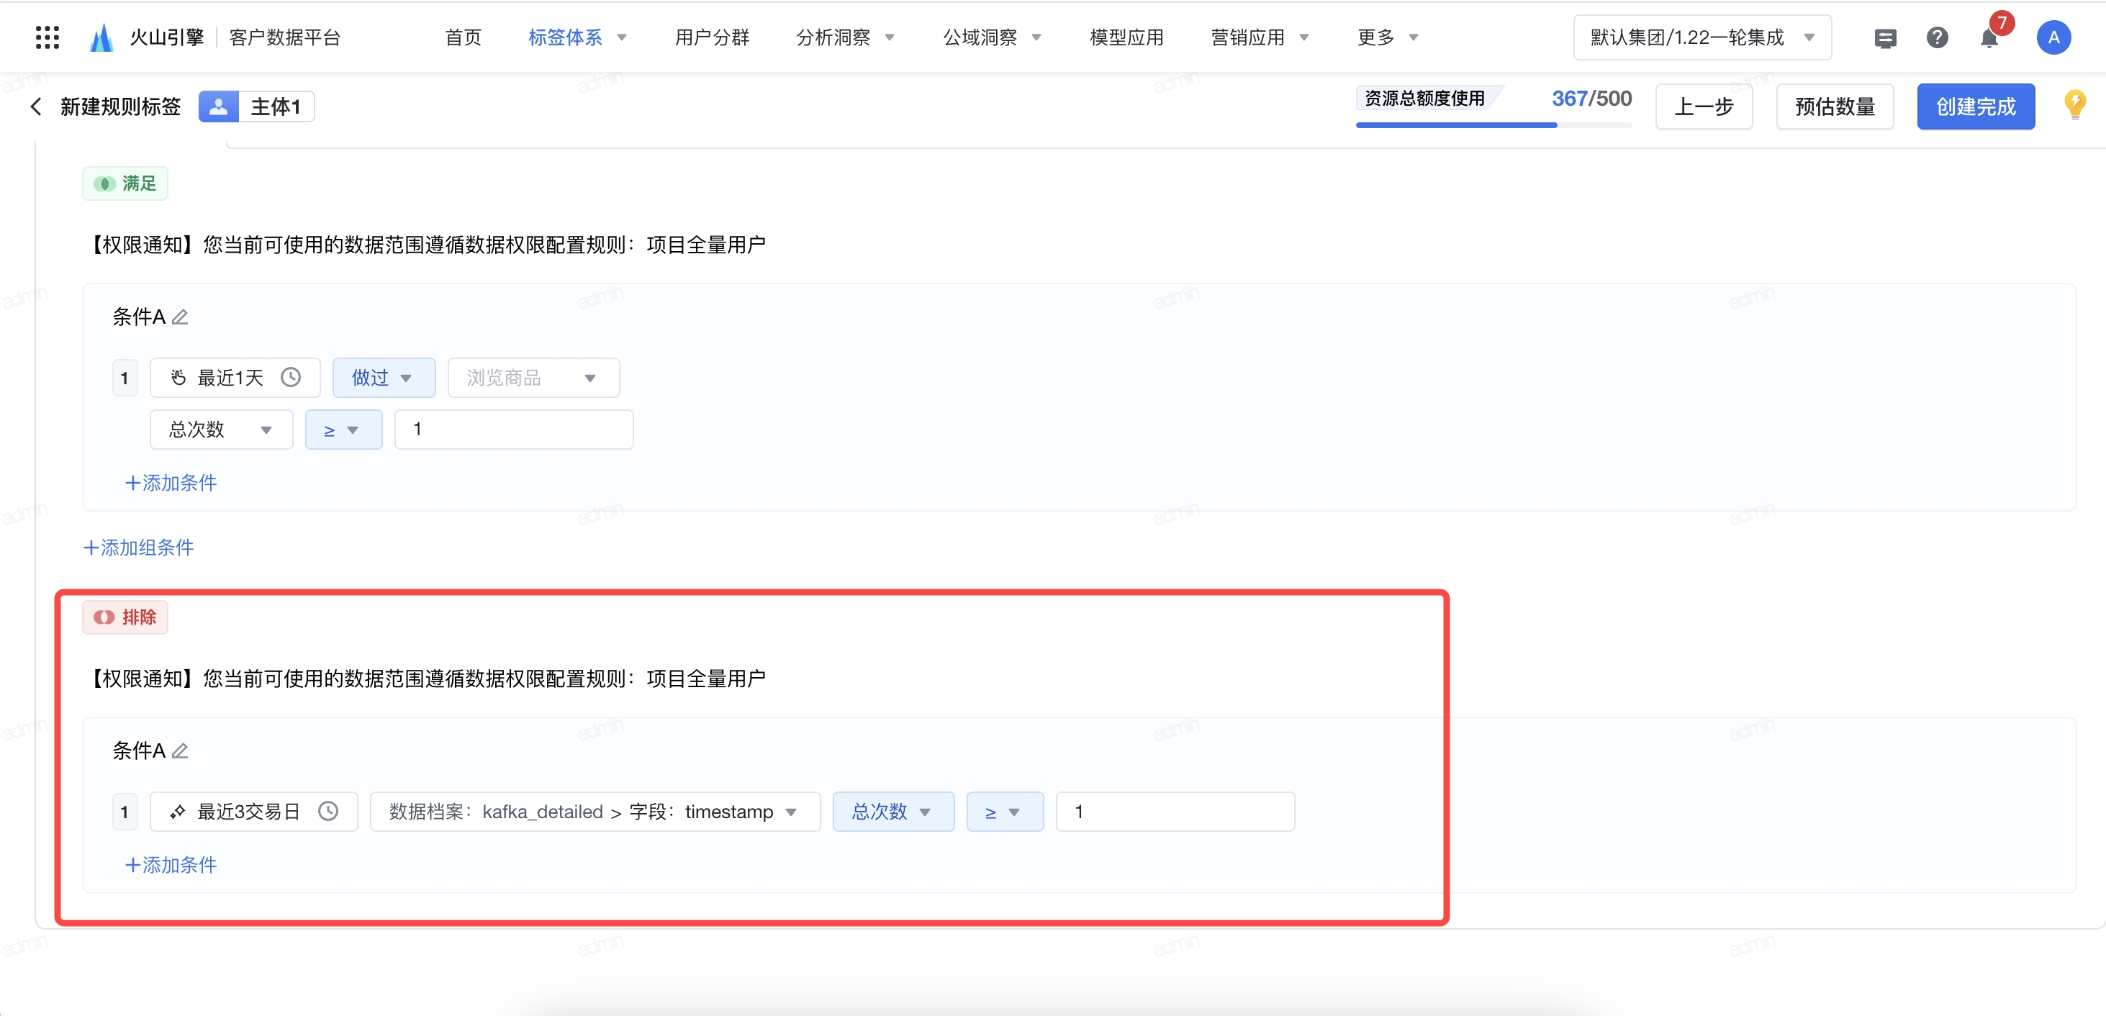Open the 分析洞察 menu
The image size is (2106, 1016).
click(845, 37)
